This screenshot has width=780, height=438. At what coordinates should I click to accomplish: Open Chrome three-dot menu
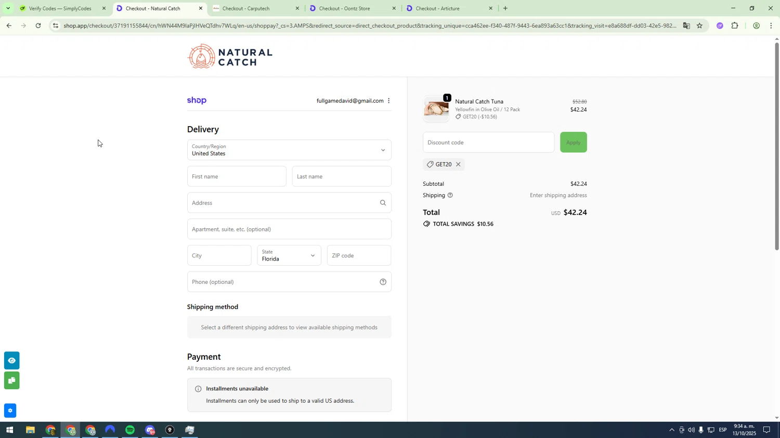[x=771, y=25]
